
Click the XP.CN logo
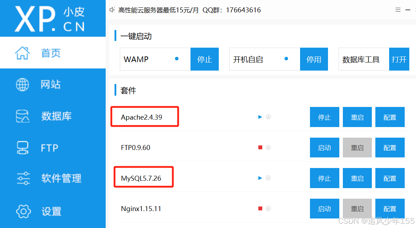click(49, 19)
